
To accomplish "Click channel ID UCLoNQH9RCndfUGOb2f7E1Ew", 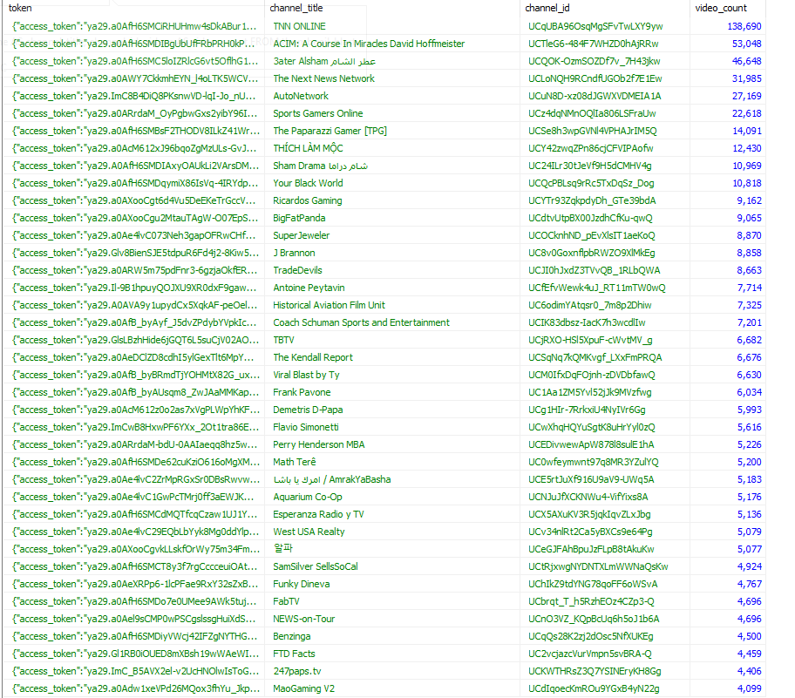I will click(x=595, y=78).
